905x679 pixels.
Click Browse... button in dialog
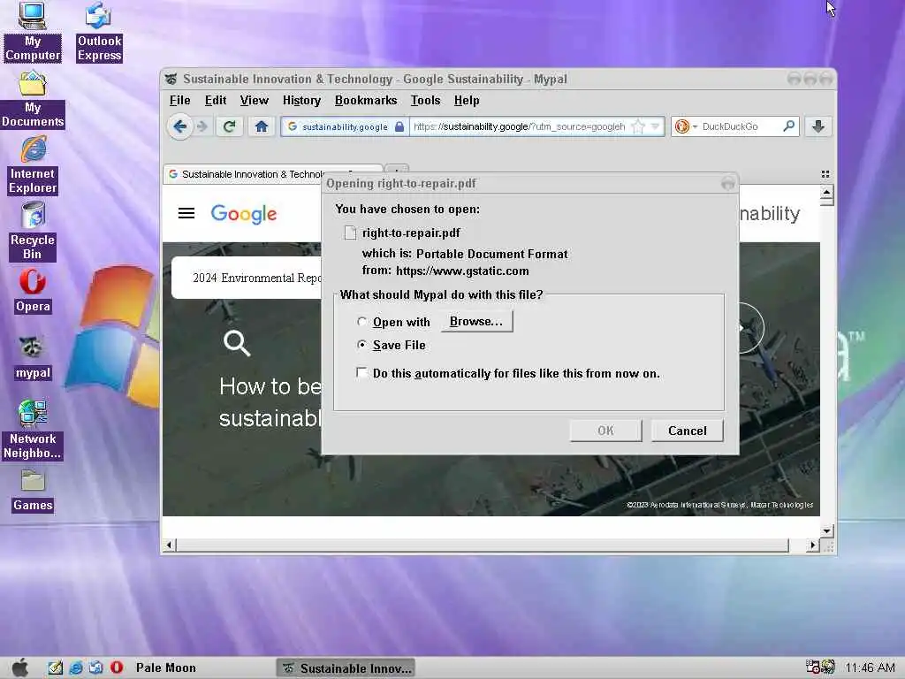coord(476,322)
